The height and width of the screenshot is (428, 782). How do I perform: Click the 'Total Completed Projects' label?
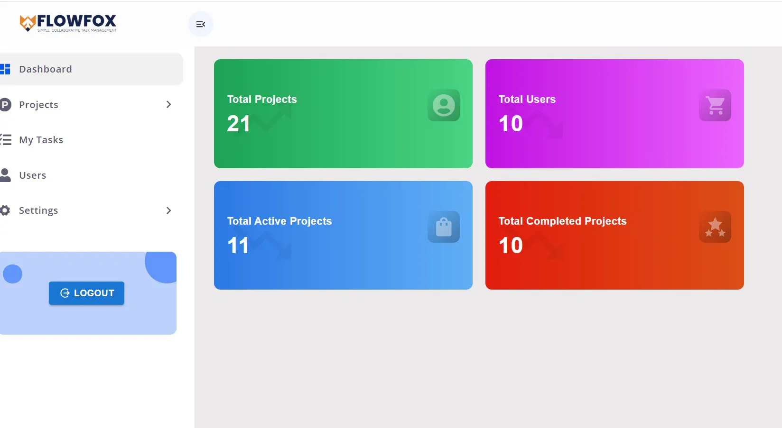[562, 221]
